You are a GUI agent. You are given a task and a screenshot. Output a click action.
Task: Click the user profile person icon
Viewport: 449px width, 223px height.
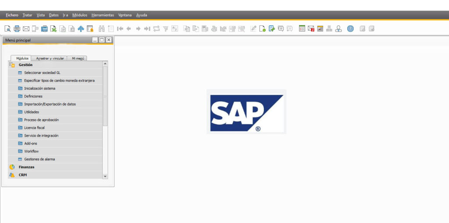click(x=339, y=29)
